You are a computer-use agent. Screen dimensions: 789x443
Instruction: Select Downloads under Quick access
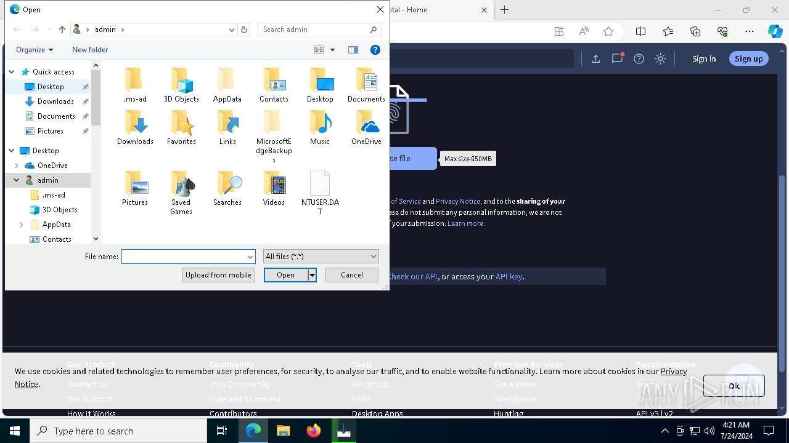[55, 102]
